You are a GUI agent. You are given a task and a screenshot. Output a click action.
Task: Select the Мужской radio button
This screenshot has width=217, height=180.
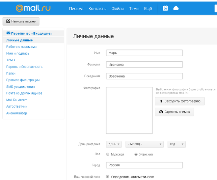point(108,154)
